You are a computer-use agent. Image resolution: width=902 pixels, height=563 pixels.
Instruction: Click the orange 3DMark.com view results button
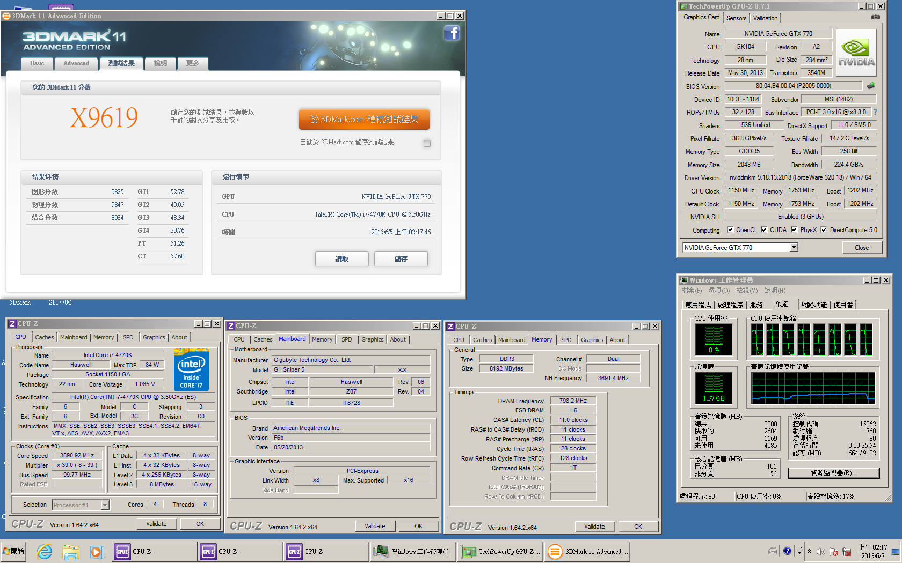tap(364, 120)
